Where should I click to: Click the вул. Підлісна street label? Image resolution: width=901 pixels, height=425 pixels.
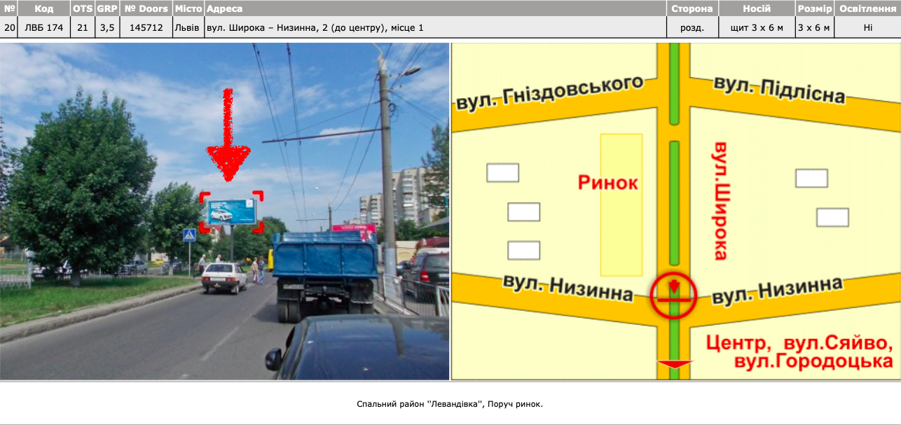pos(779,90)
